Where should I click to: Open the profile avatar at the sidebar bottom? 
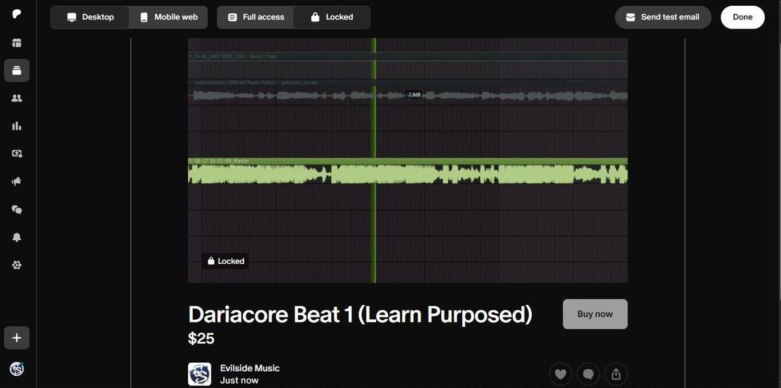click(x=17, y=369)
